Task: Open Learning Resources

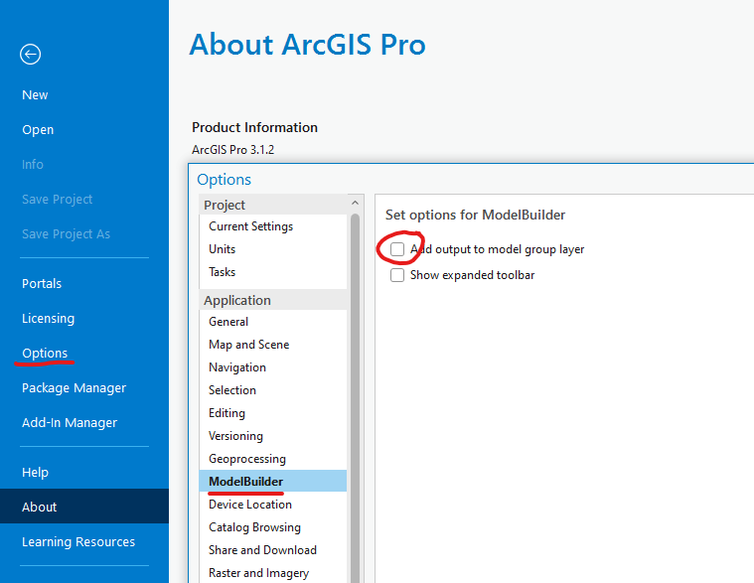Action: click(x=78, y=541)
